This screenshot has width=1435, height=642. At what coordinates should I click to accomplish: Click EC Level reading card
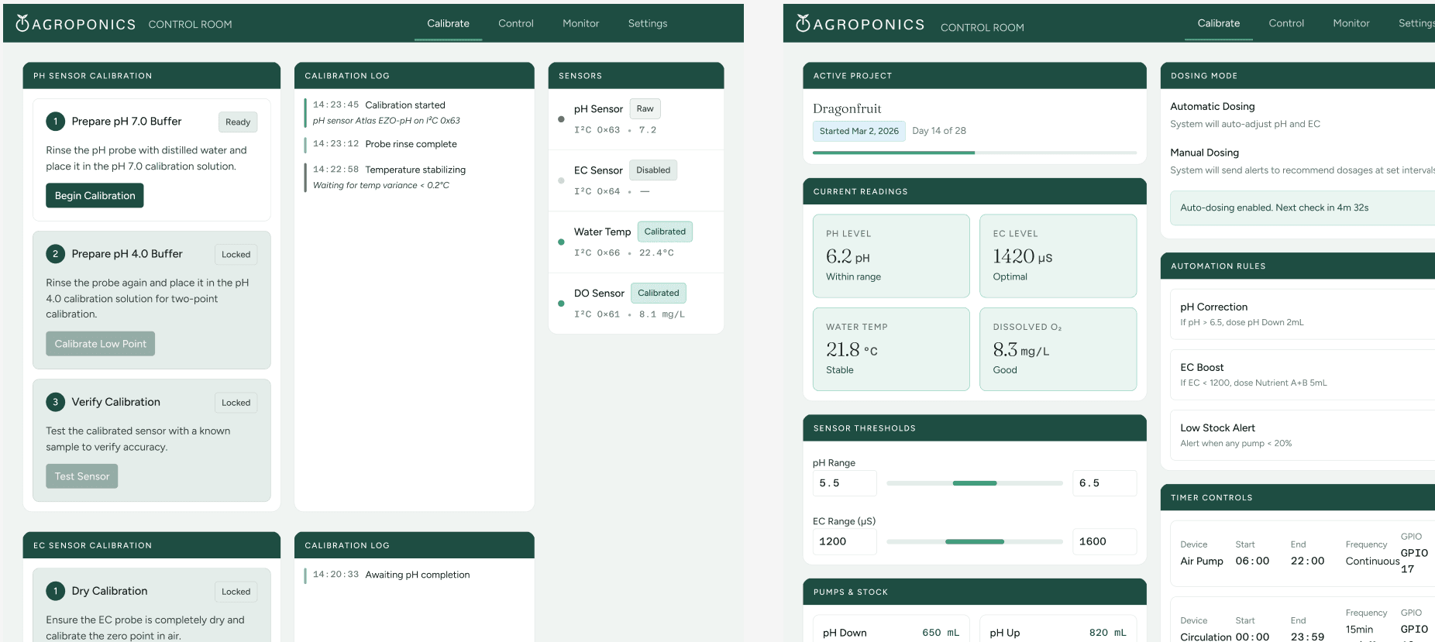click(x=1058, y=256)
